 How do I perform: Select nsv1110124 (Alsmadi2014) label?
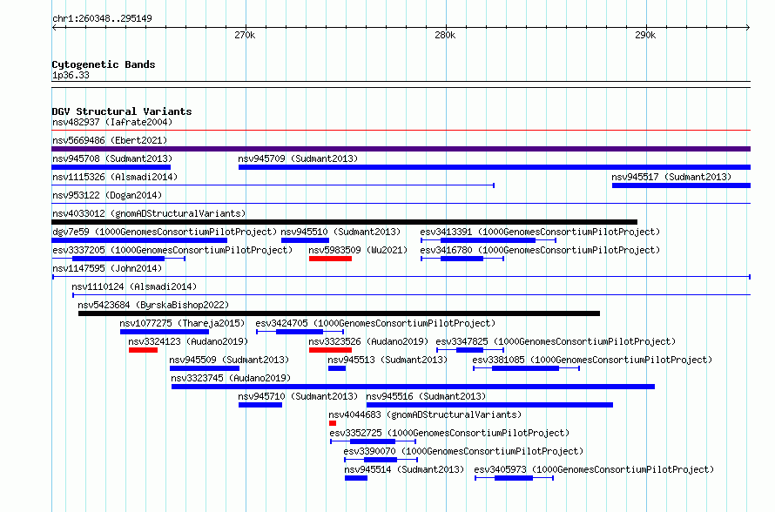coord(134,286)
